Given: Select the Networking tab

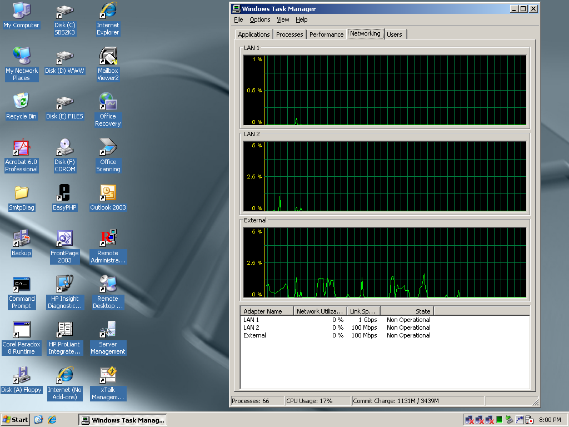Looking at the screenshot, I should [366, 33].
